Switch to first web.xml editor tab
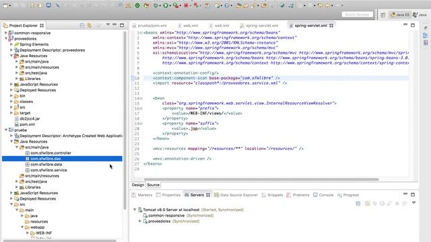The width and height of the screenshot is (431, 242). click(x=188, y=26)
